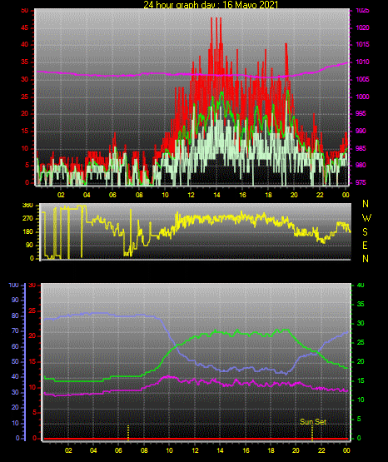Click the yellow 180 wind direction label
Viewport: 388px width, 462px height.
coord(27,232)
